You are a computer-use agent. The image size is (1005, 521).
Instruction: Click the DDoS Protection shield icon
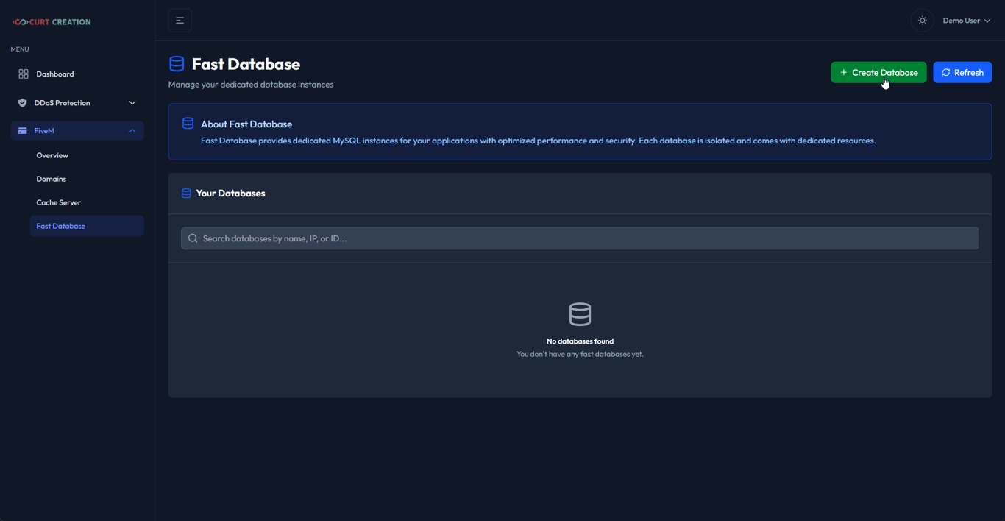(x=23, y=103)
